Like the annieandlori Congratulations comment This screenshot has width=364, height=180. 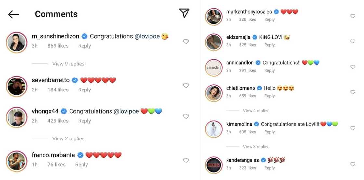353,66
